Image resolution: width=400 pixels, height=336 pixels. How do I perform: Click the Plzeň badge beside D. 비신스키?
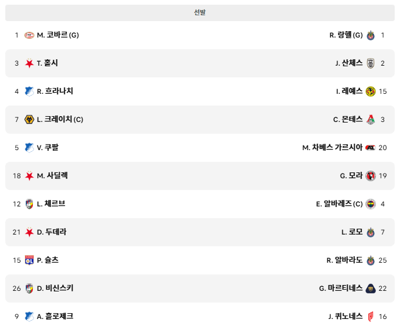(x=29, y=289)
